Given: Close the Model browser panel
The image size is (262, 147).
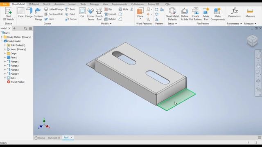Looking at the screenshot, I should (x=9, y=28).
